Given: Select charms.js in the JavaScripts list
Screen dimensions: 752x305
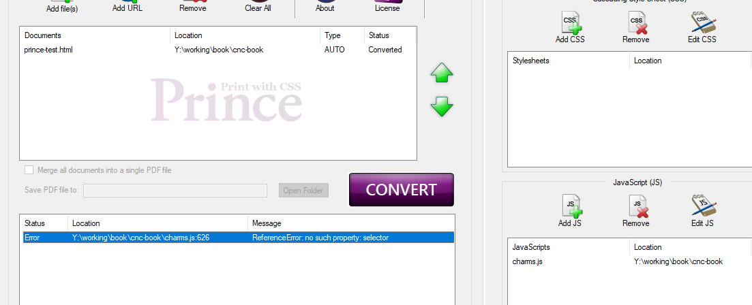Looking at the screenshot, I should [x=529, y=261].
